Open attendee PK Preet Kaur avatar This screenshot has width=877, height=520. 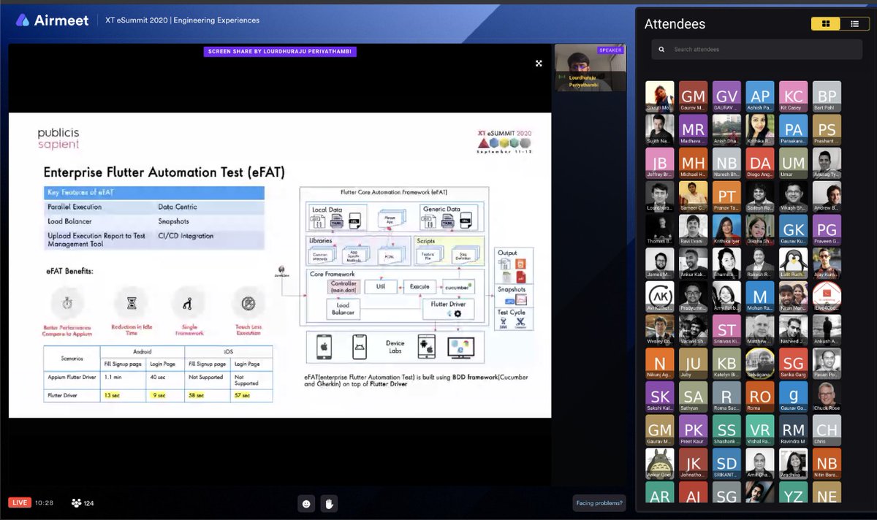pos(693,431)
